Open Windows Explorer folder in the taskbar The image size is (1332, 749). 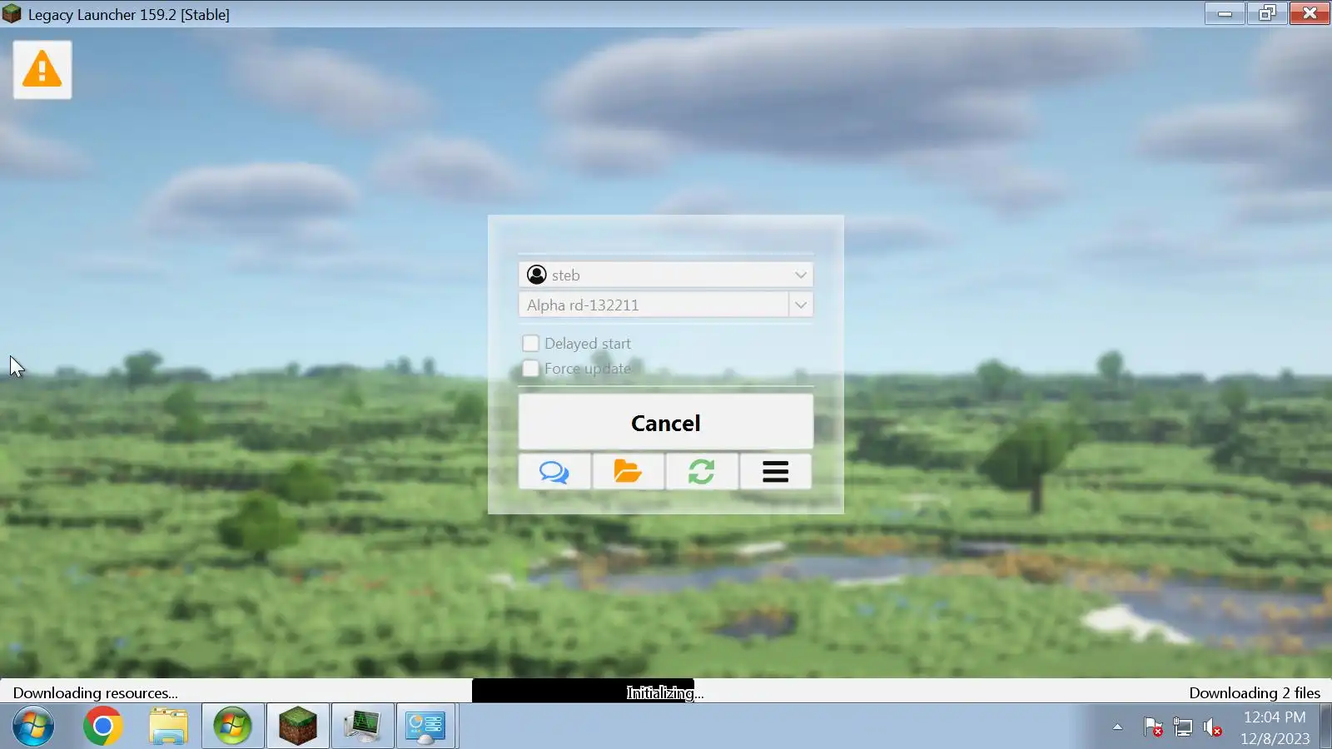(168, 726)
